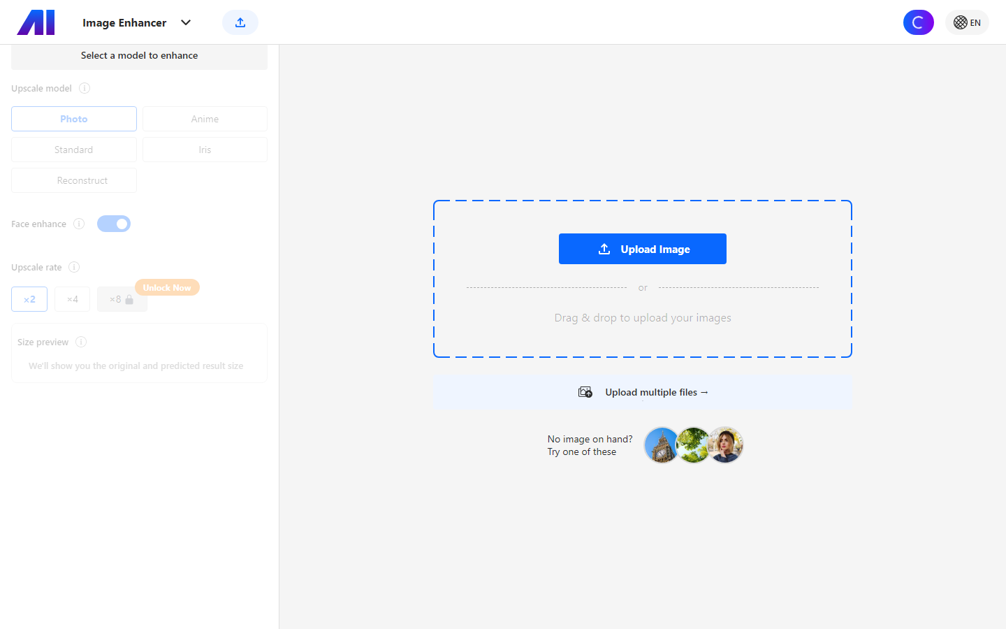Click Upload multiple files
The image size is (1006, 629).
[x=643, y=392]
